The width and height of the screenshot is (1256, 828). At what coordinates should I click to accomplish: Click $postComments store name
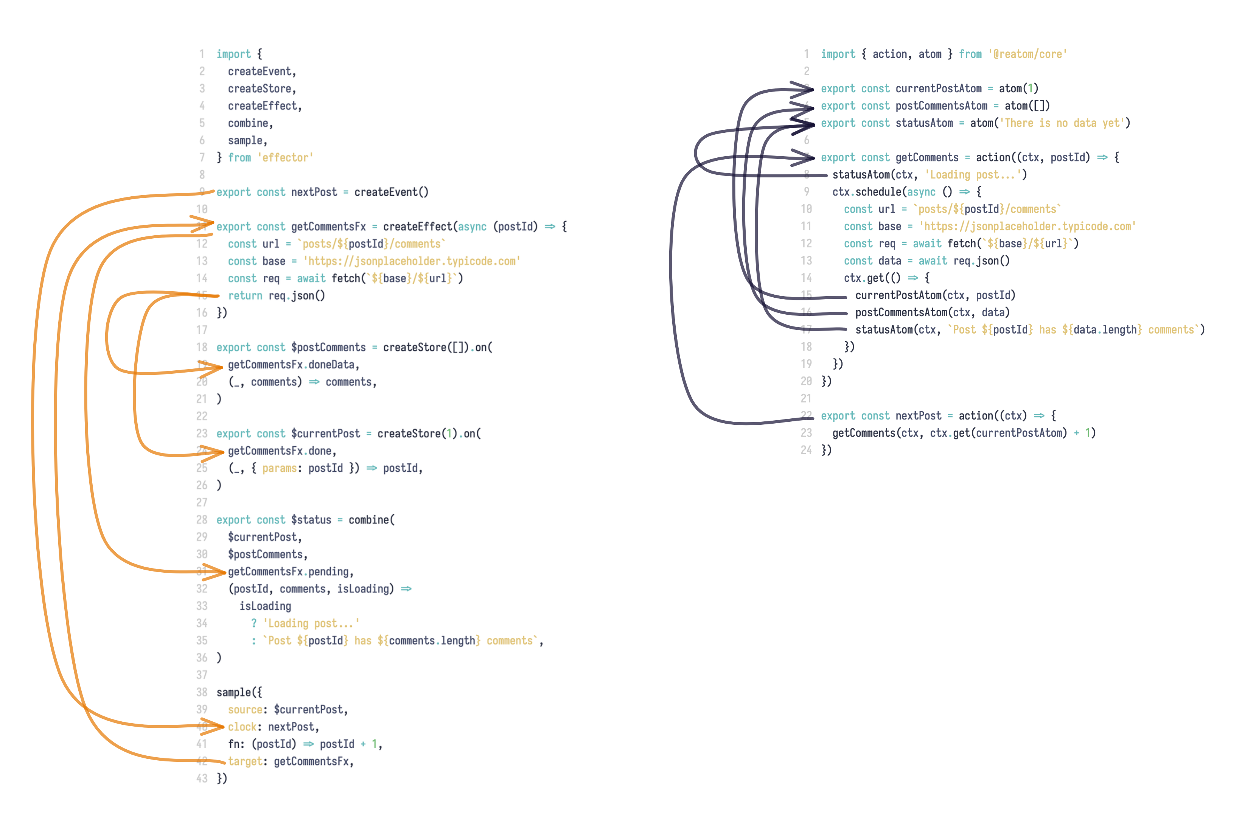tap(328, 348)
